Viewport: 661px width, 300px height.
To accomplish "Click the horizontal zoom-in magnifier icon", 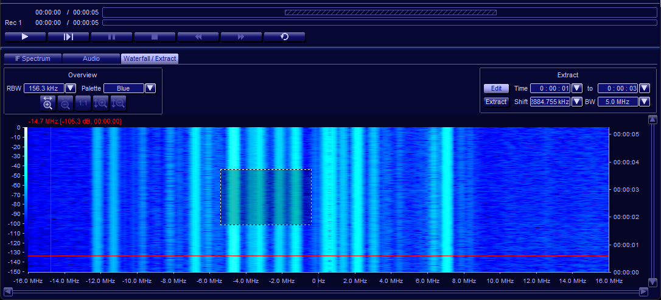I will [x=48, y=103].
